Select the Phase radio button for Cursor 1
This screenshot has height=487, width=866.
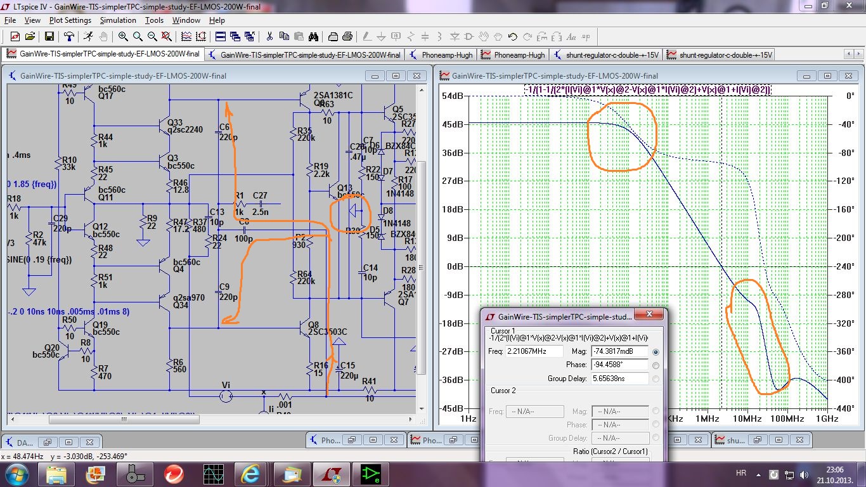tap(656, 365)
